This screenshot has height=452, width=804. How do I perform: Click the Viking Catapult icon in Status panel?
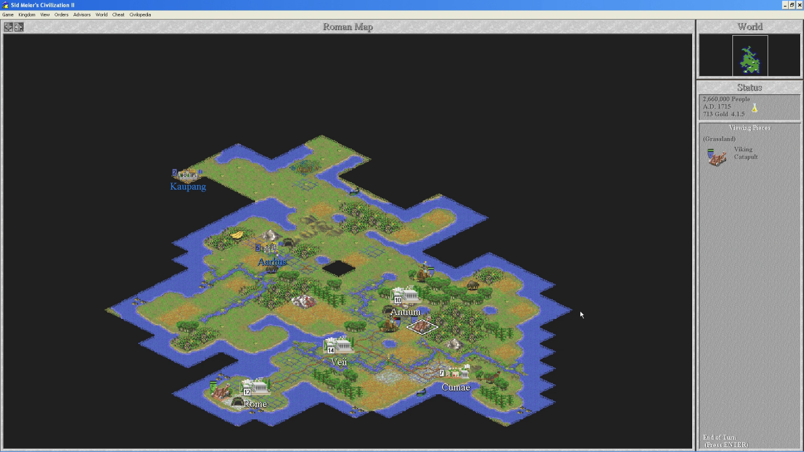click(717, 157)
